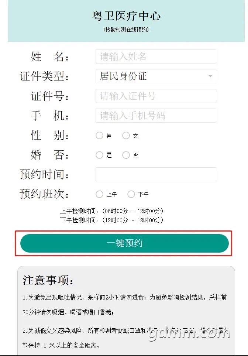The image size is (248, 356).
Task: Select the 下午 shift radio button
Action: [x=131, y=194]
